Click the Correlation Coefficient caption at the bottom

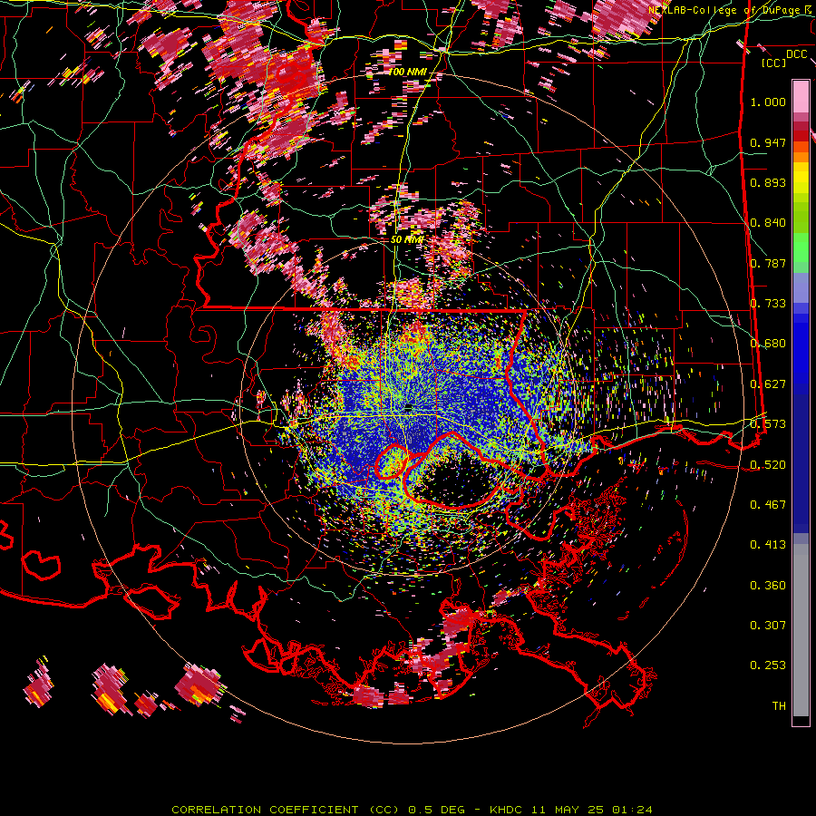tap(412, 810)
